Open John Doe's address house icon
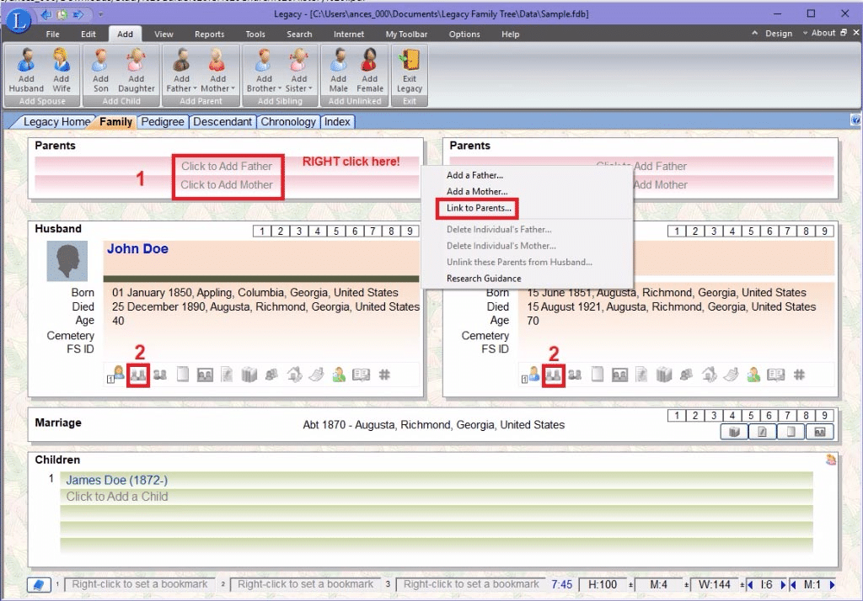The width and height of the screenshot is (863, 601). tap(294, 375)
